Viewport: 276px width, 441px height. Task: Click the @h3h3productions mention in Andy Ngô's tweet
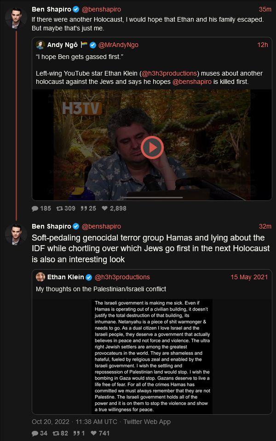coord(169,73)
